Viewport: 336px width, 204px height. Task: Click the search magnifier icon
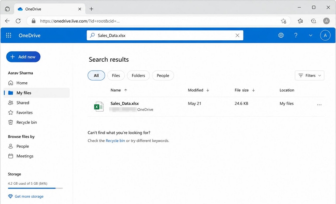point(92,35)
